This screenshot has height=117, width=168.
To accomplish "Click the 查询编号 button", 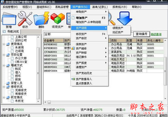I will click(142, 34).
